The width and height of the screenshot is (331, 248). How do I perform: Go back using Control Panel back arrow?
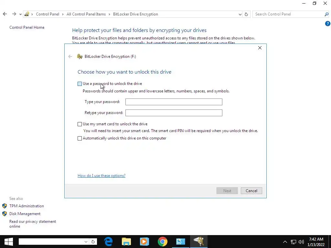pos(5,14)
